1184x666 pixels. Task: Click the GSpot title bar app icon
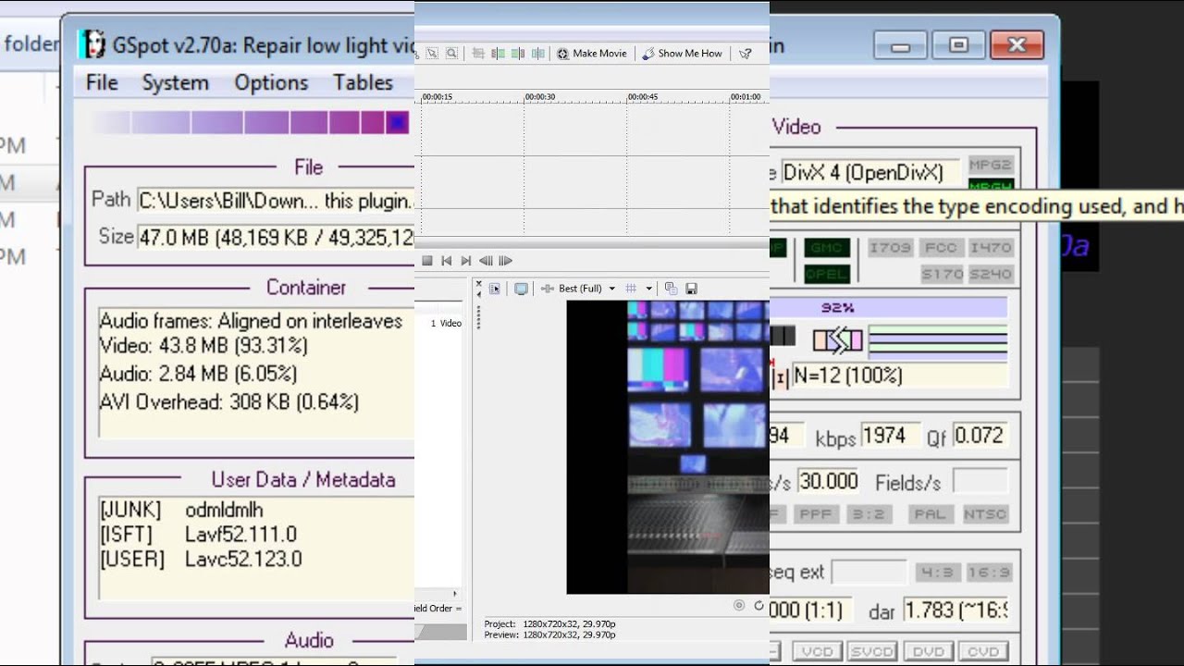coord(92,44)
